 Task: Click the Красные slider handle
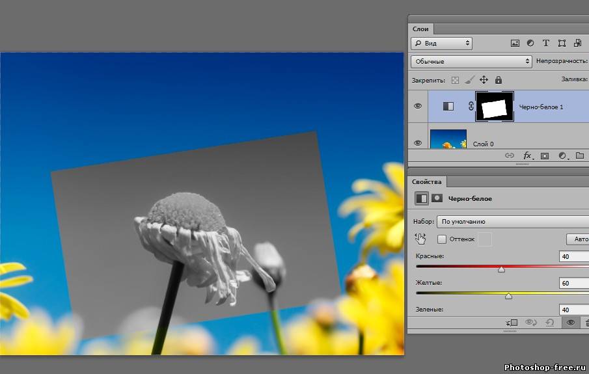coord(501,269)
